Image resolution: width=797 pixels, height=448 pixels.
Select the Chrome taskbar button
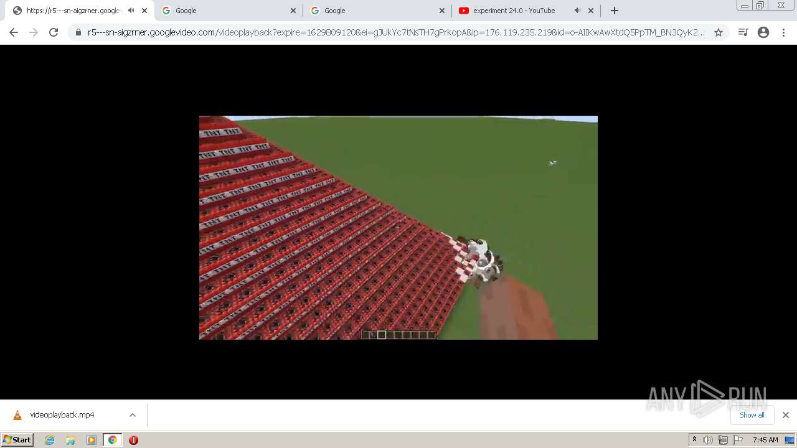click(112, 440)
